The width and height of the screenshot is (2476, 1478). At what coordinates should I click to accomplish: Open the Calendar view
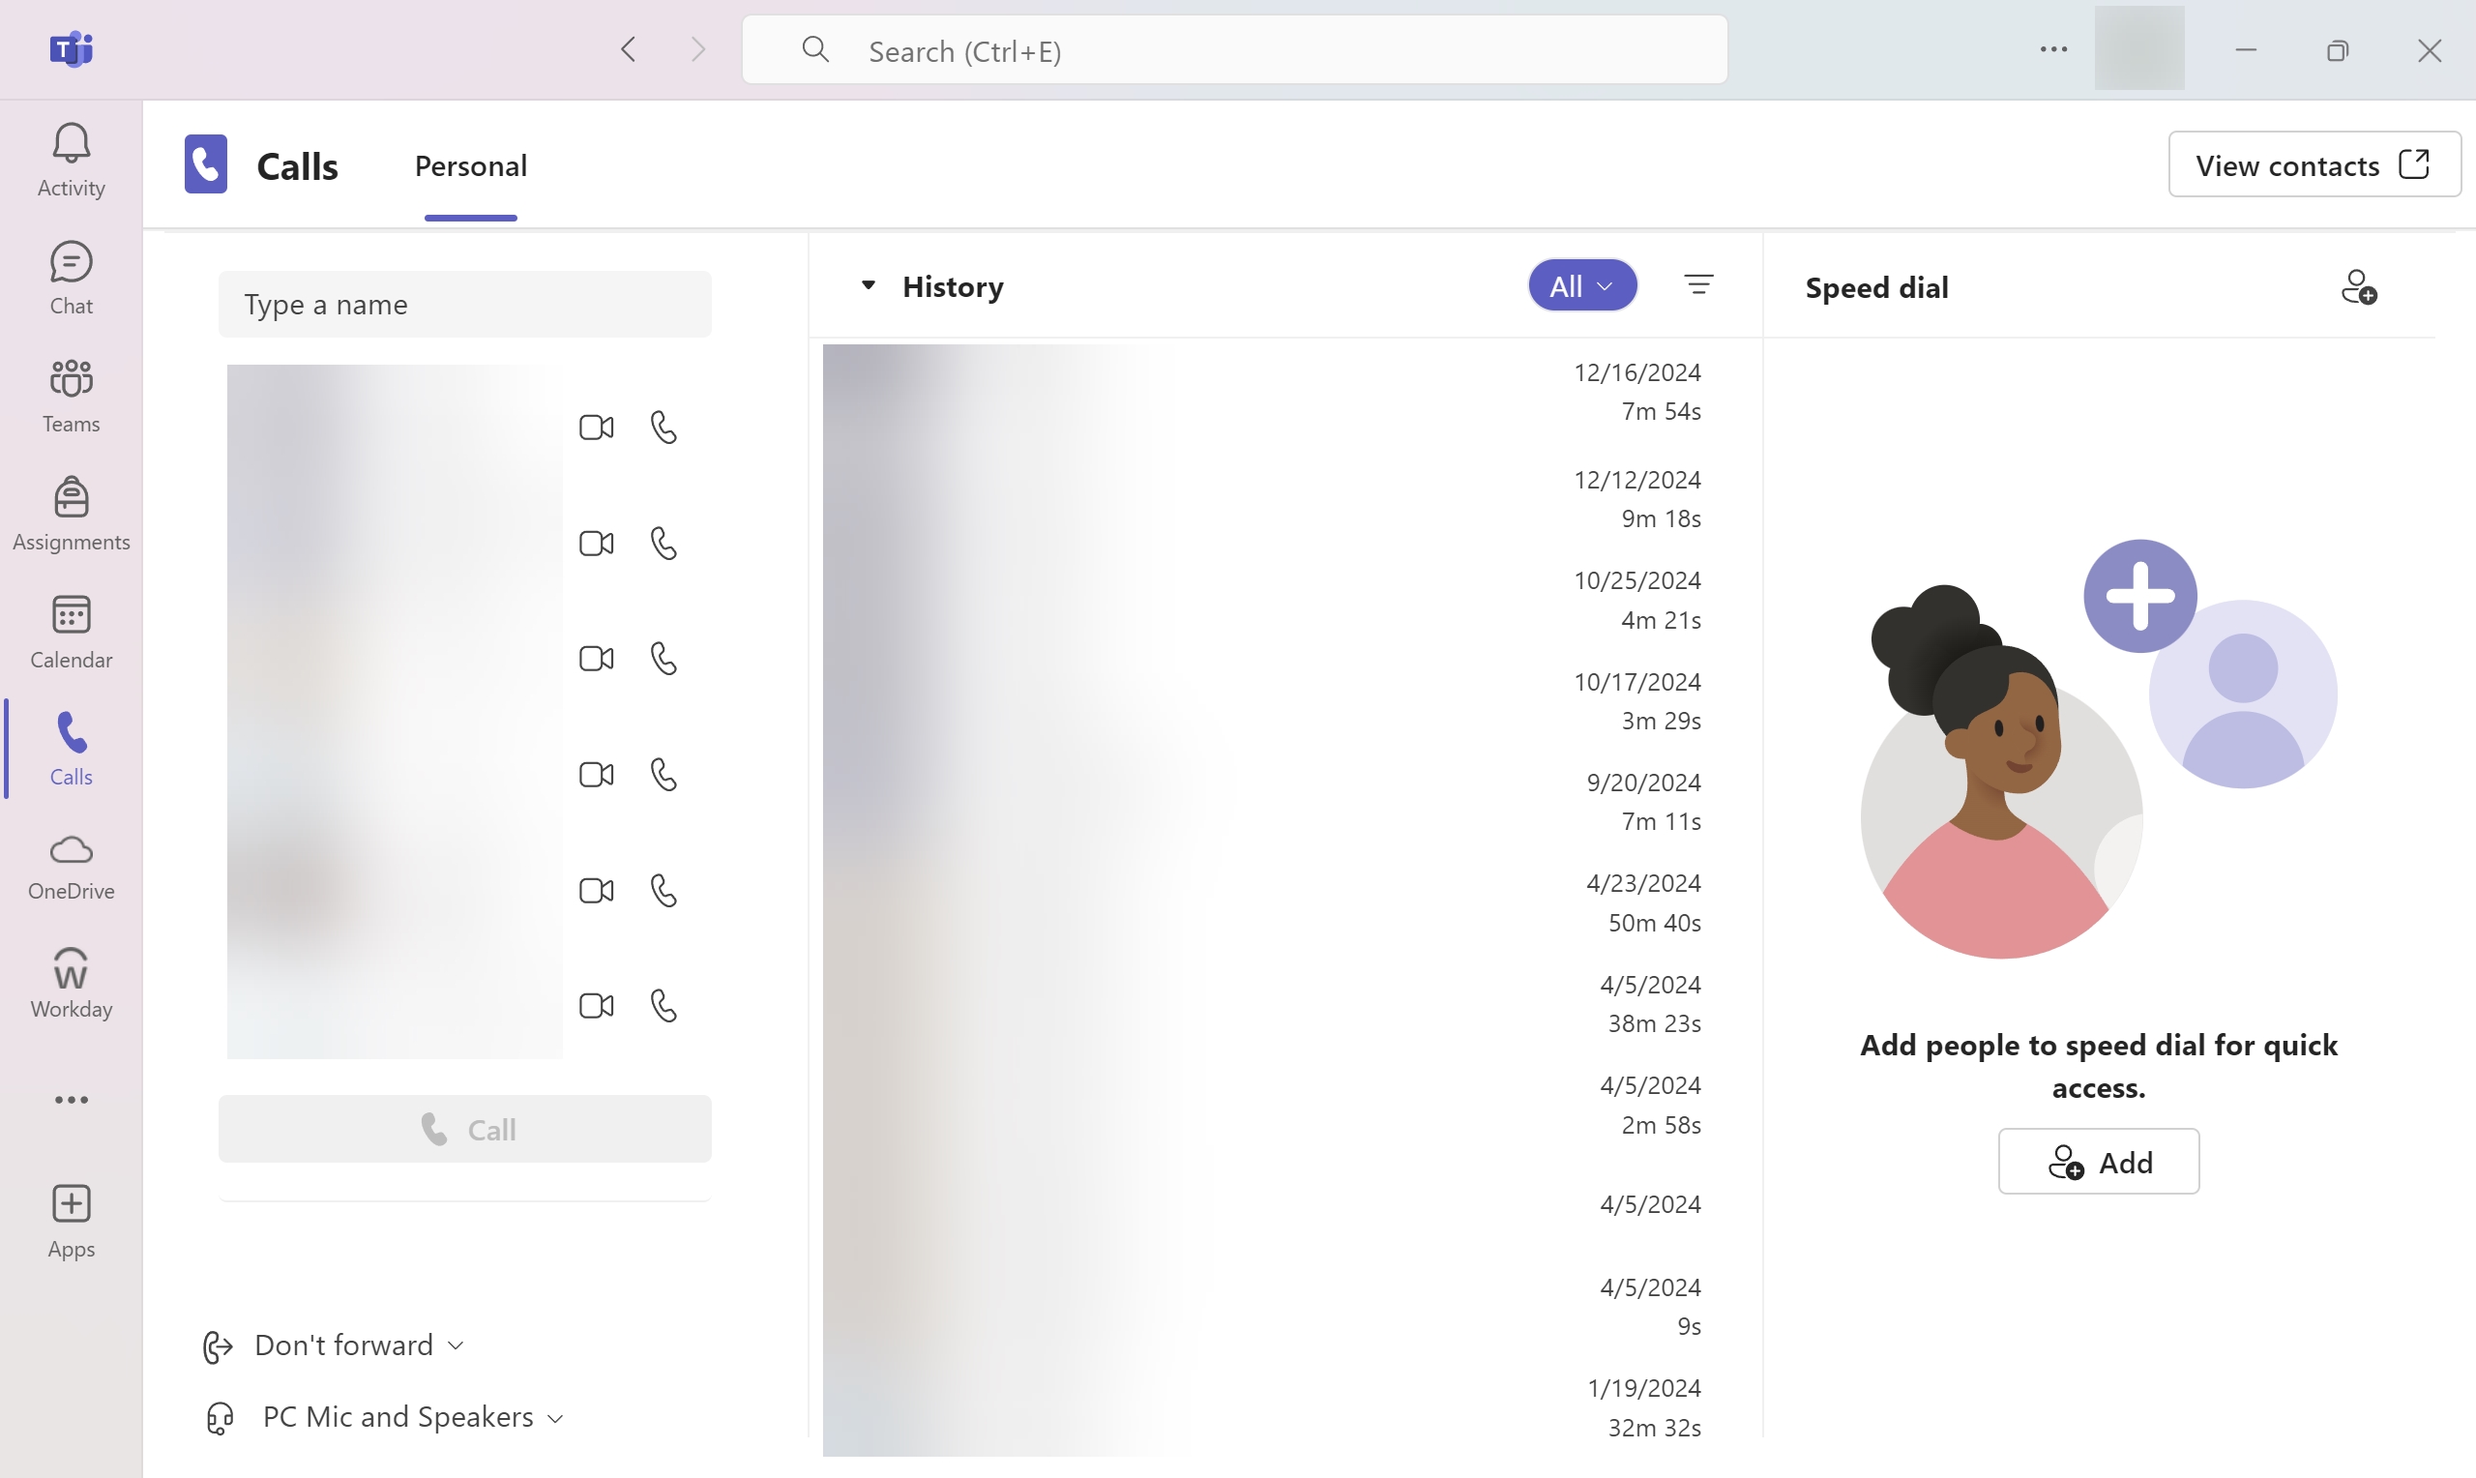[x=71, y=632]
